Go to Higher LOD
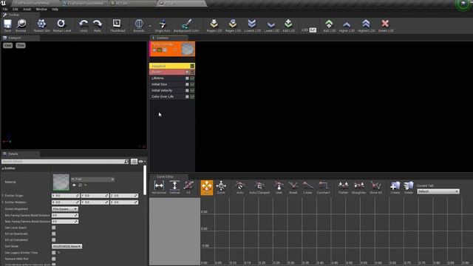 click(347, 26)
